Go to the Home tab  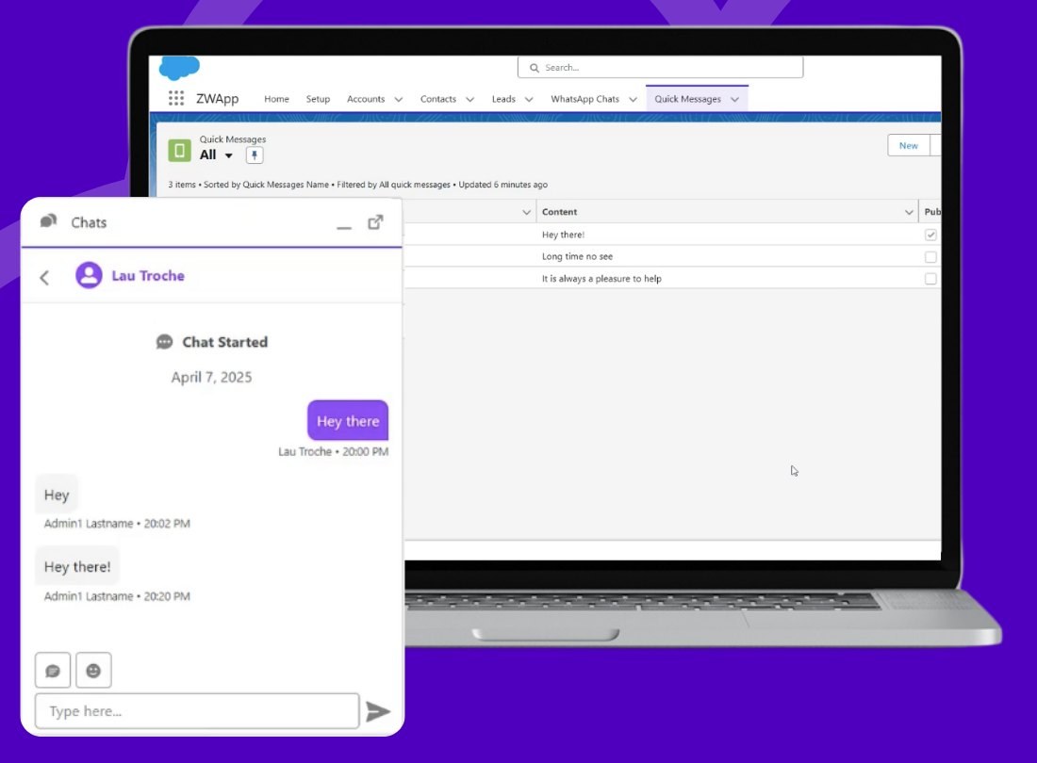[276, 99]
